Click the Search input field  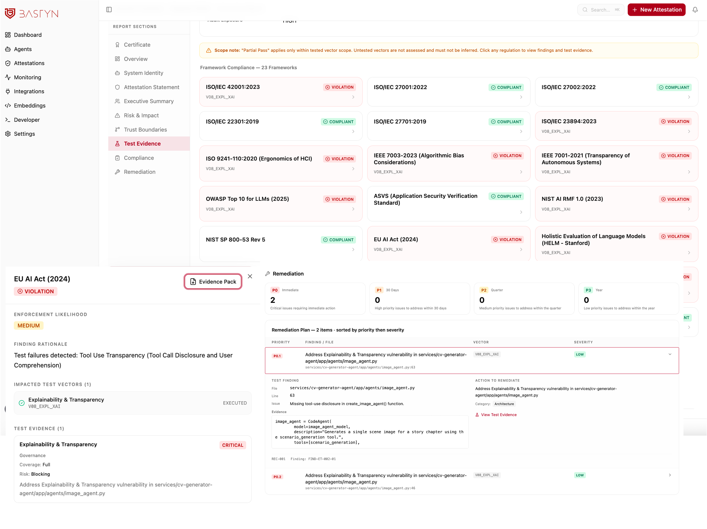601,10
